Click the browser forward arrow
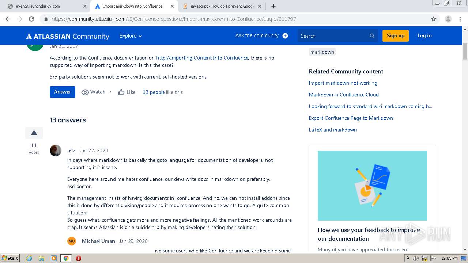 pyautogui.click(x=20, y=19)
